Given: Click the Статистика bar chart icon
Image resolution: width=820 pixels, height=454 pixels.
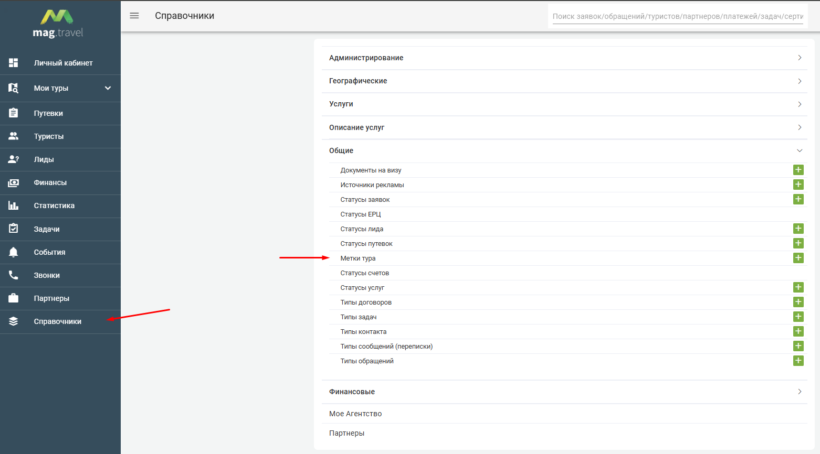Looking at the screenshot, I should tap(14, 206).
